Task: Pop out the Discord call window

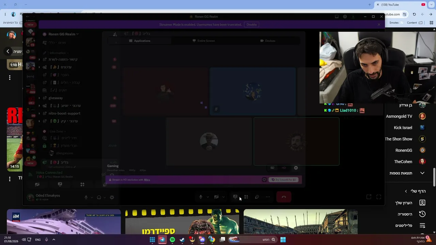Action: pos(369,197)
